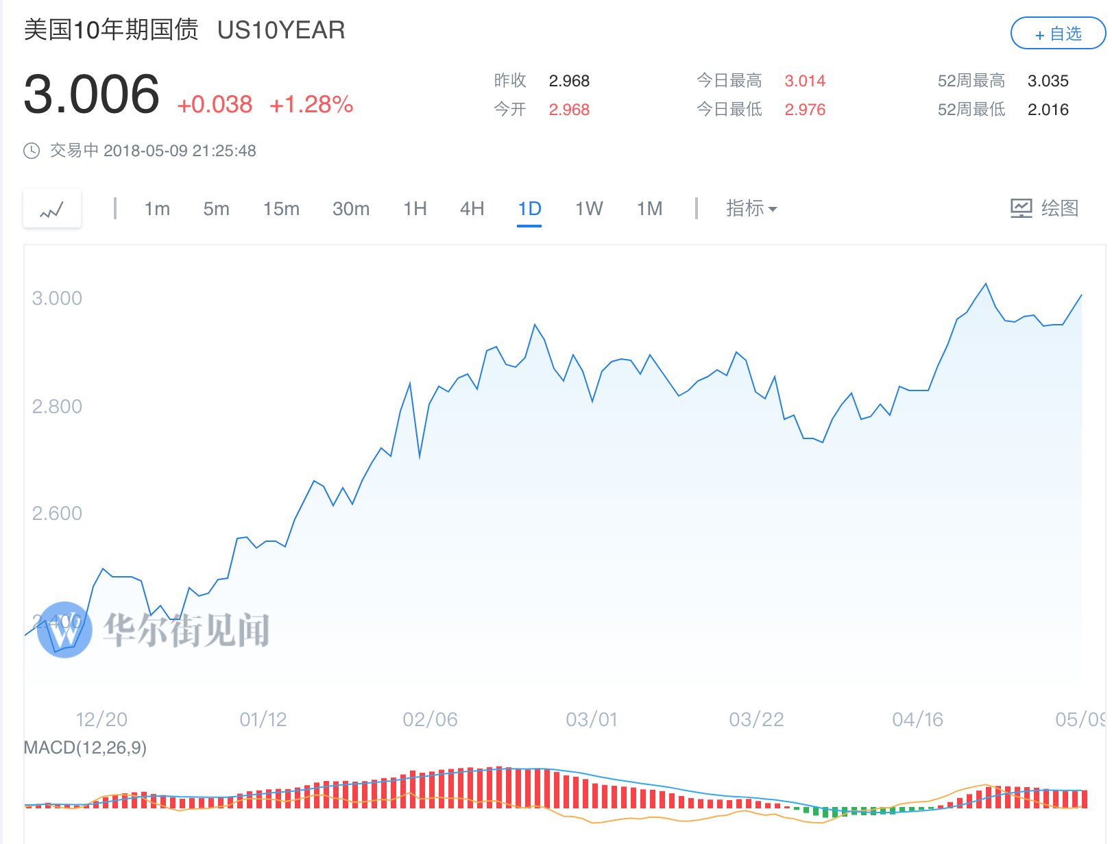Click the +0.038 change value
1112x844 pixels.
click(215, 105)
